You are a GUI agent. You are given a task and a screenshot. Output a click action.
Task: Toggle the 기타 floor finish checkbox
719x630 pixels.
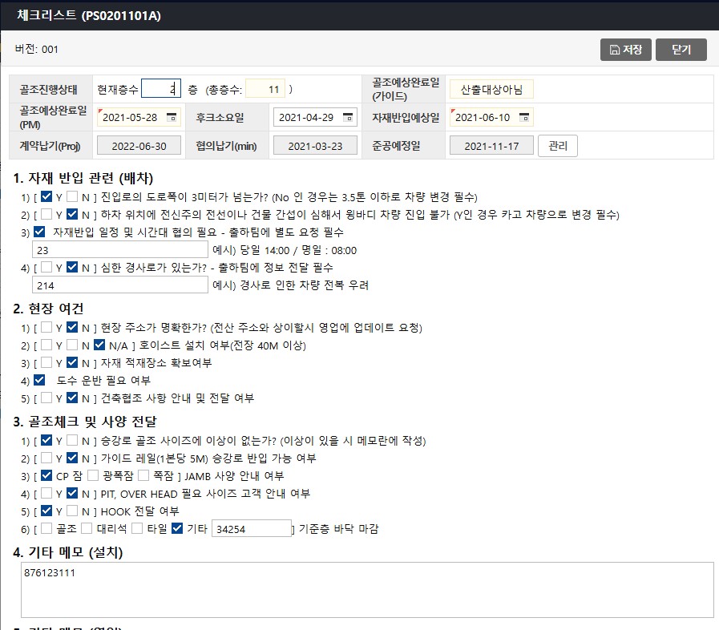pos(178,527)
